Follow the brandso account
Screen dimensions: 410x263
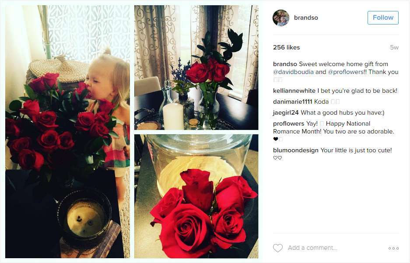point(383,18)
